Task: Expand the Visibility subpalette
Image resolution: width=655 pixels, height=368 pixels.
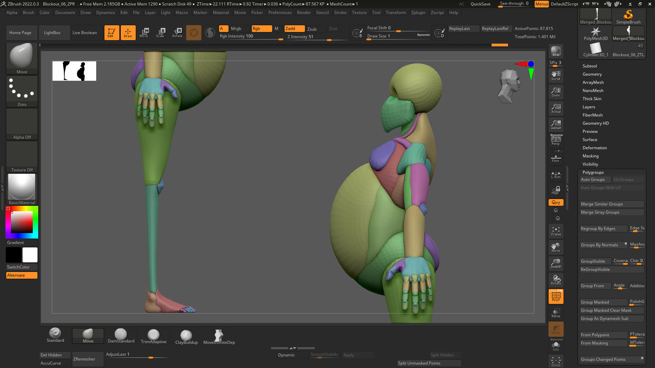Action: point(590,164)
